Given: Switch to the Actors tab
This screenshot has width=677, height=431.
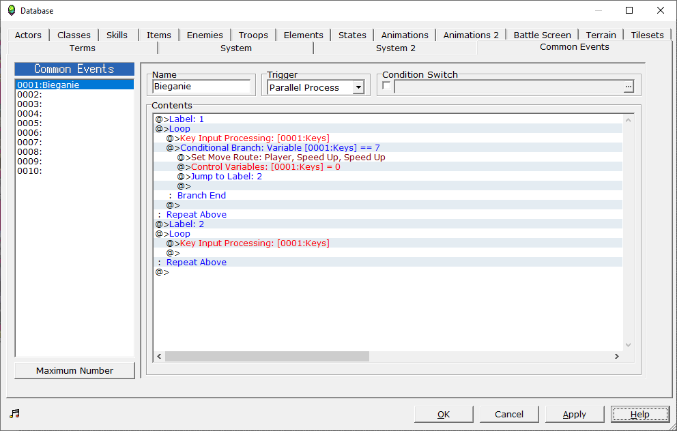Looking at the screenshot, I should point(28,35).
